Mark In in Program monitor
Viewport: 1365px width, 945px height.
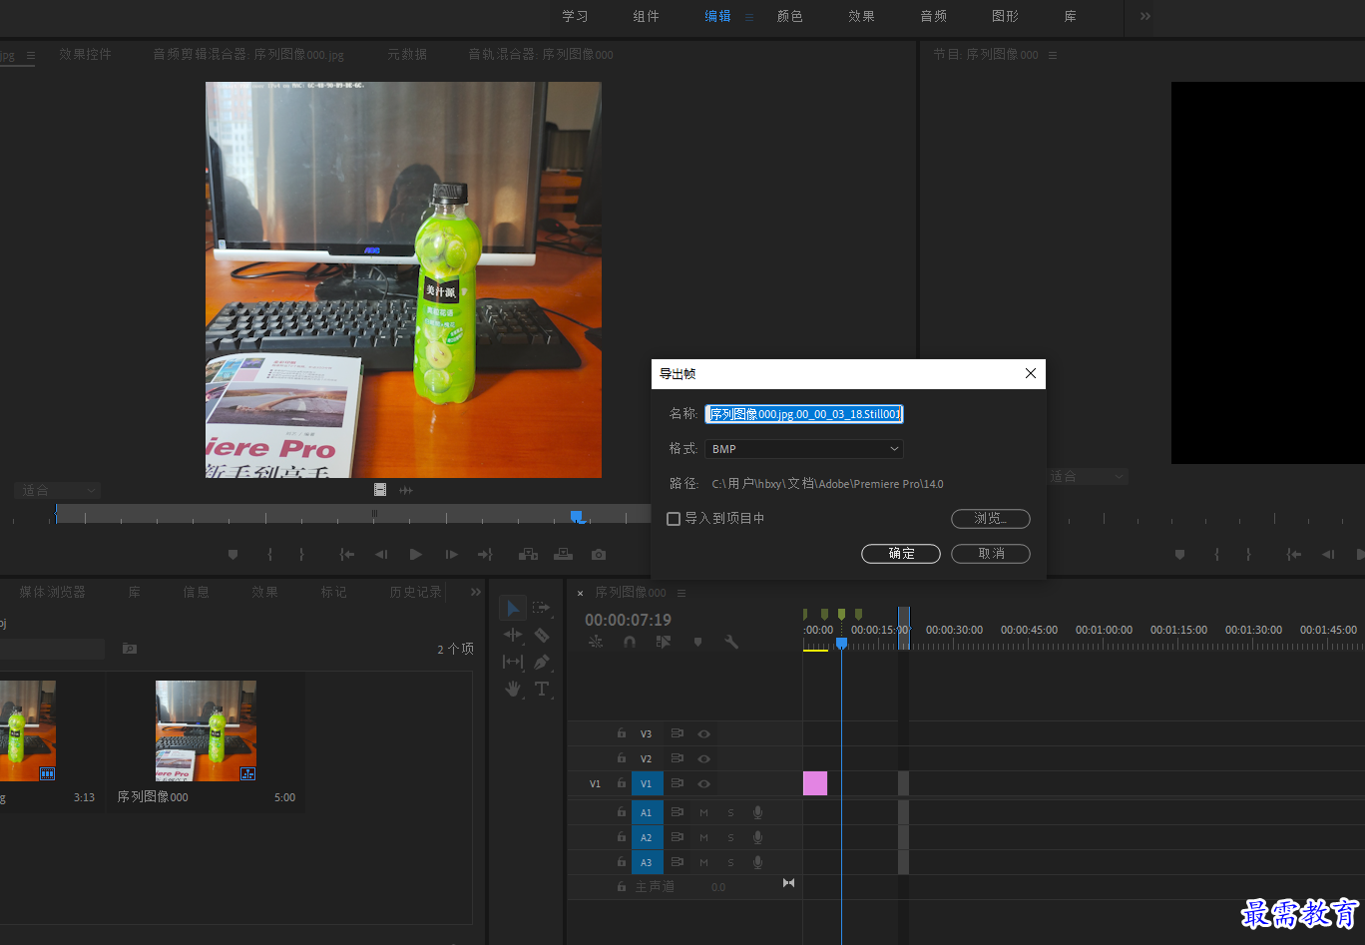coord(1216,554)
